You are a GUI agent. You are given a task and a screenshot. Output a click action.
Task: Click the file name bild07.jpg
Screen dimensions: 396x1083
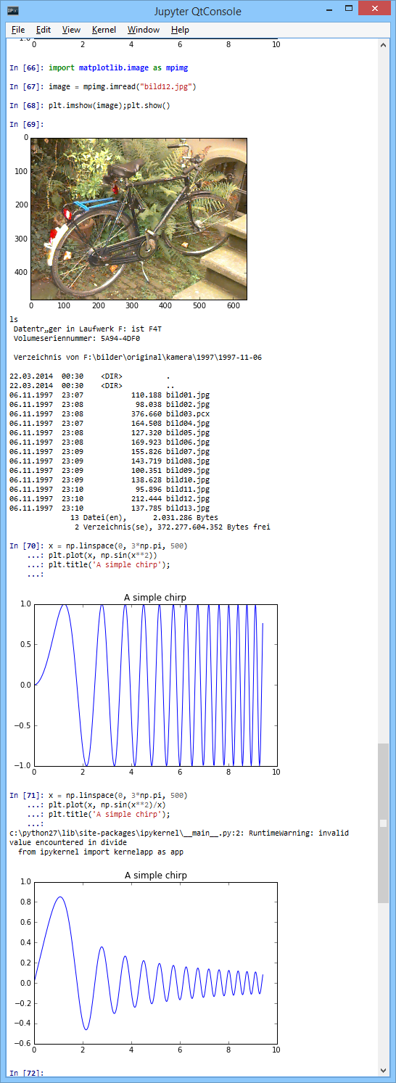pos(188,451)
